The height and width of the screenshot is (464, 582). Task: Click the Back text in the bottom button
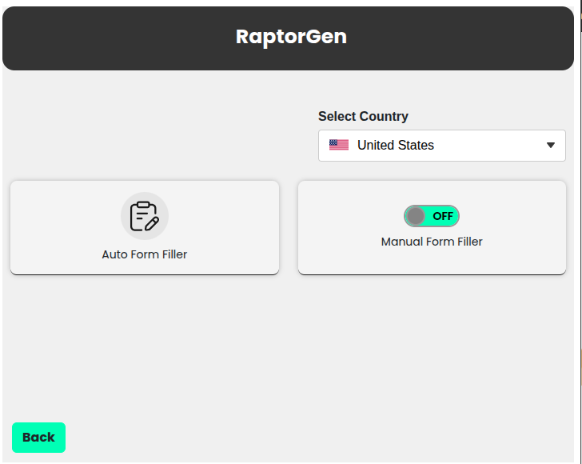(38, 438)
